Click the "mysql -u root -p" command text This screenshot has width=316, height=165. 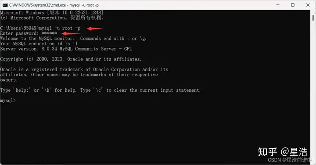click(60, 28)
